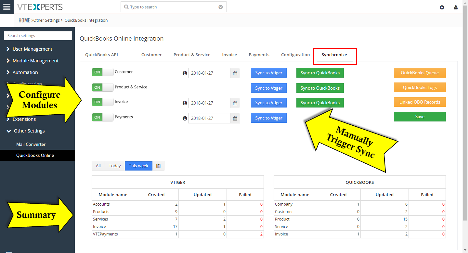Click Sync to QuickBooks for Product & Service

(320, 88)
